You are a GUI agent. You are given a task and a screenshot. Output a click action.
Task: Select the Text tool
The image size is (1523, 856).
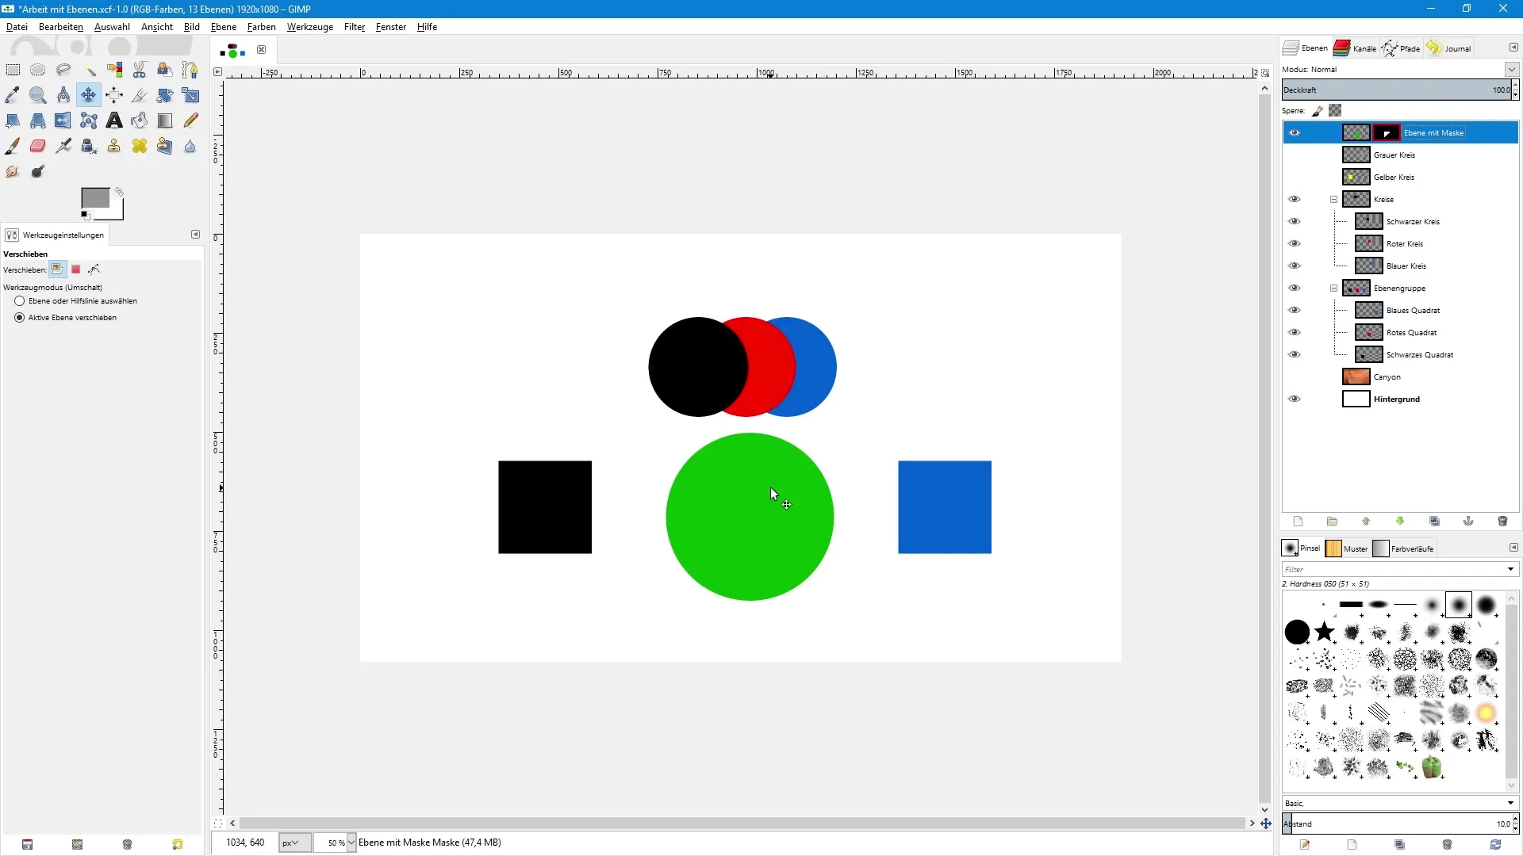(x=114, y=120)
